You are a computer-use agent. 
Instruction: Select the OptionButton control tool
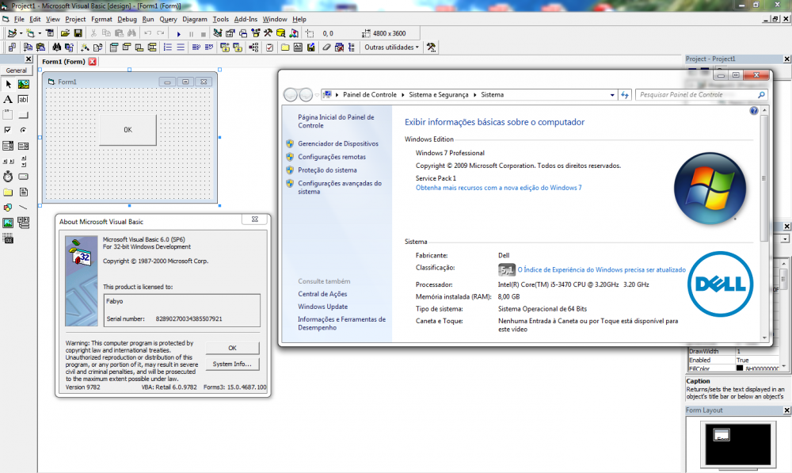tap(23, 130)
